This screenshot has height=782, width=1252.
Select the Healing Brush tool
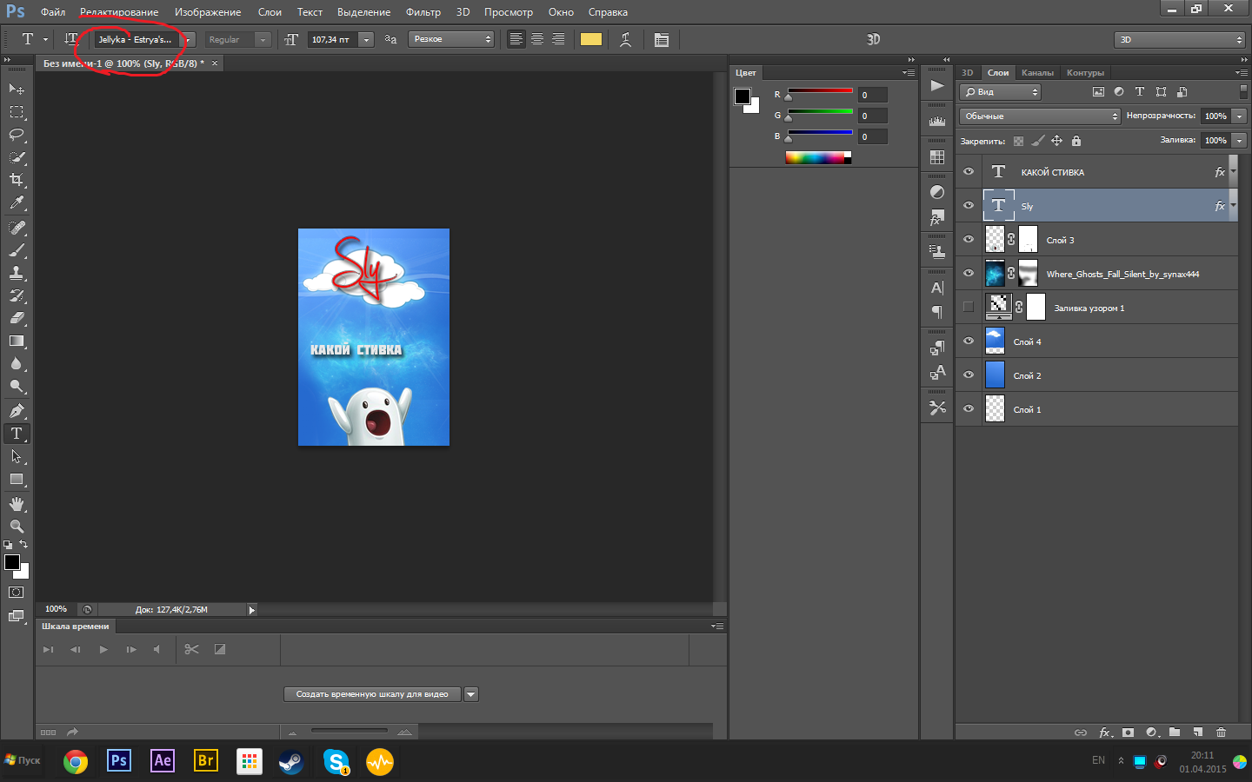tap(17, 228)
